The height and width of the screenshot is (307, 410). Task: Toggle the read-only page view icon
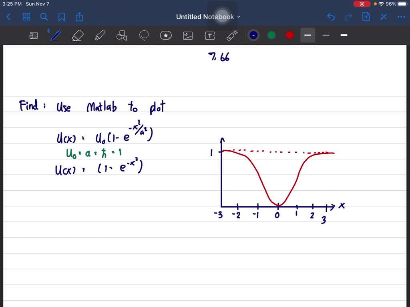click(x=33, y=35)
